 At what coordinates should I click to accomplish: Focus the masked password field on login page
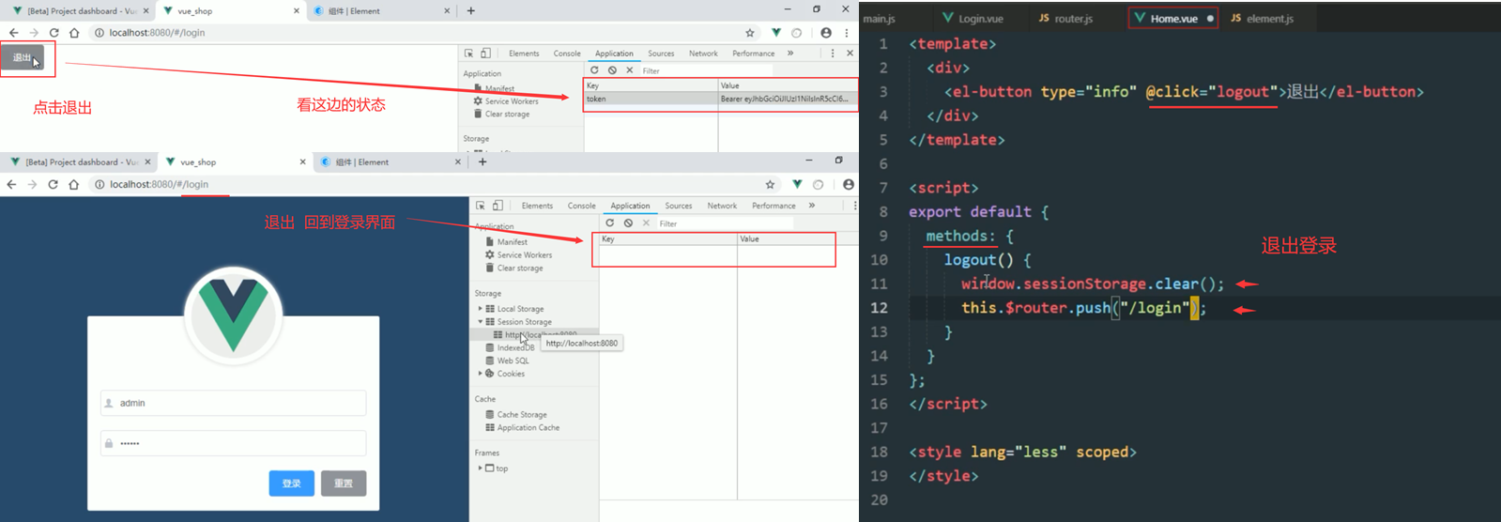[x=233, y=443]
